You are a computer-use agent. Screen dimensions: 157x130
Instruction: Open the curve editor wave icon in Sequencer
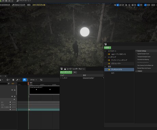[x=41, y=80]
